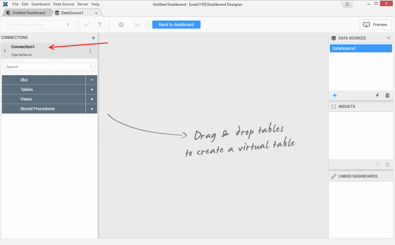
Task: Click the Widgets panel list icon
Action: click(x=377, y=164)
